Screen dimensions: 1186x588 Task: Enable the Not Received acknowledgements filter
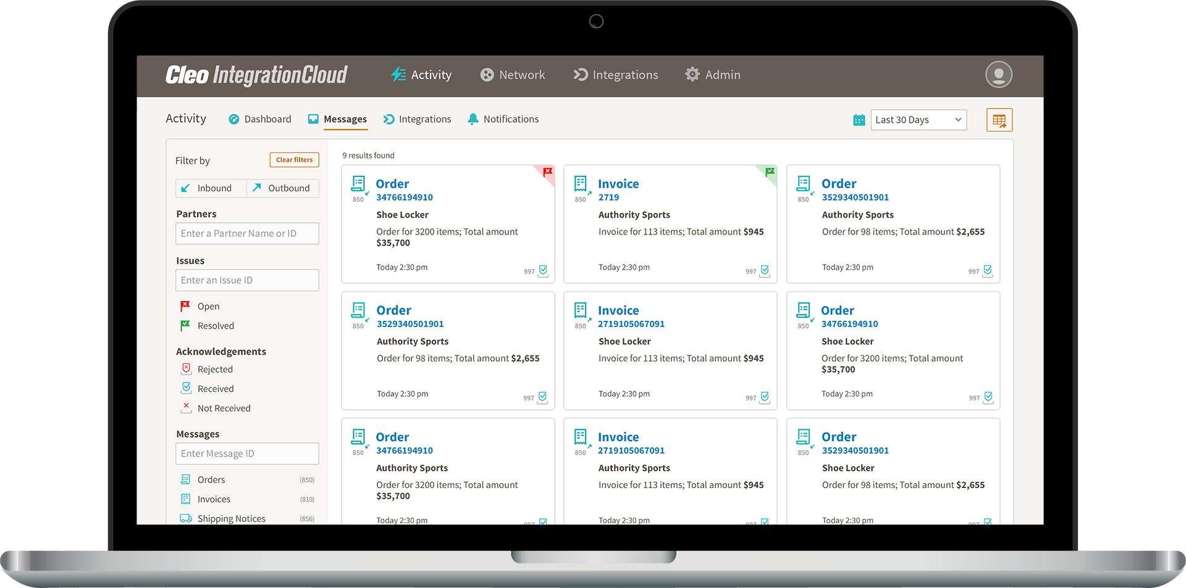tap(187, 407)
